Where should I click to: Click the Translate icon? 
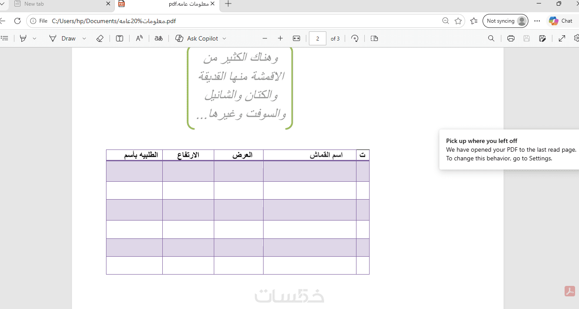159,38
